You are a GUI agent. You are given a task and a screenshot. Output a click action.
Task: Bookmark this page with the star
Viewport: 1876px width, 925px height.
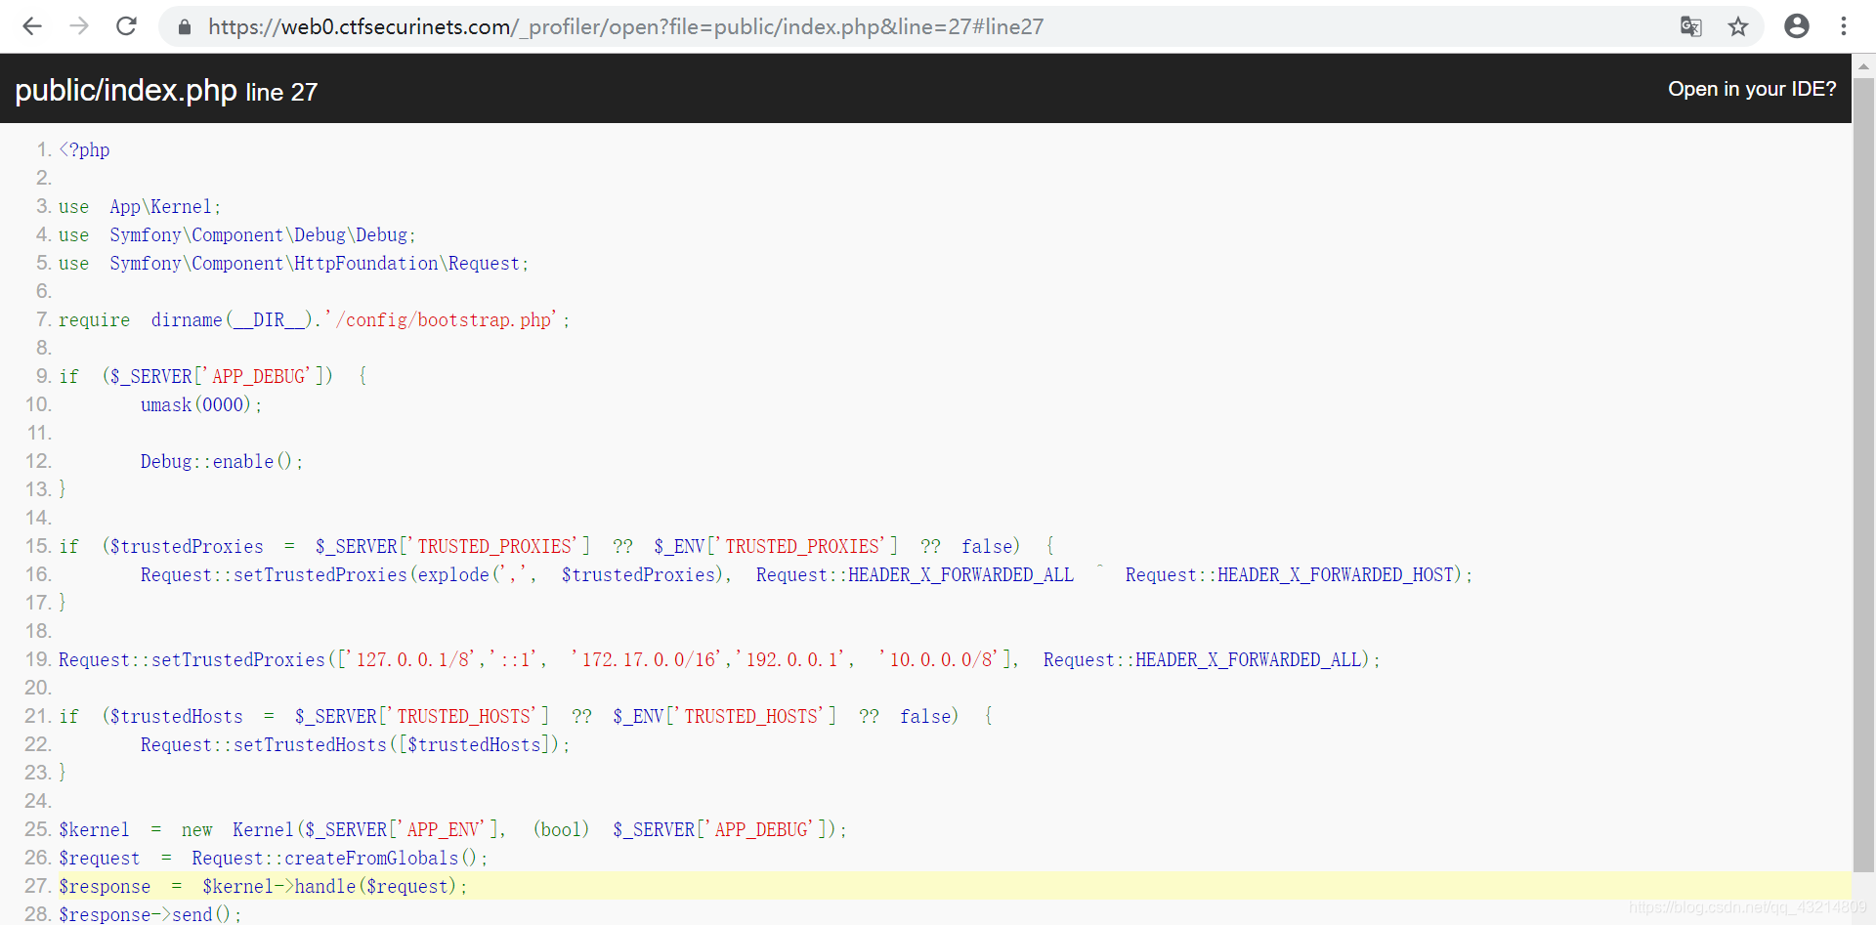point(1738,26)
